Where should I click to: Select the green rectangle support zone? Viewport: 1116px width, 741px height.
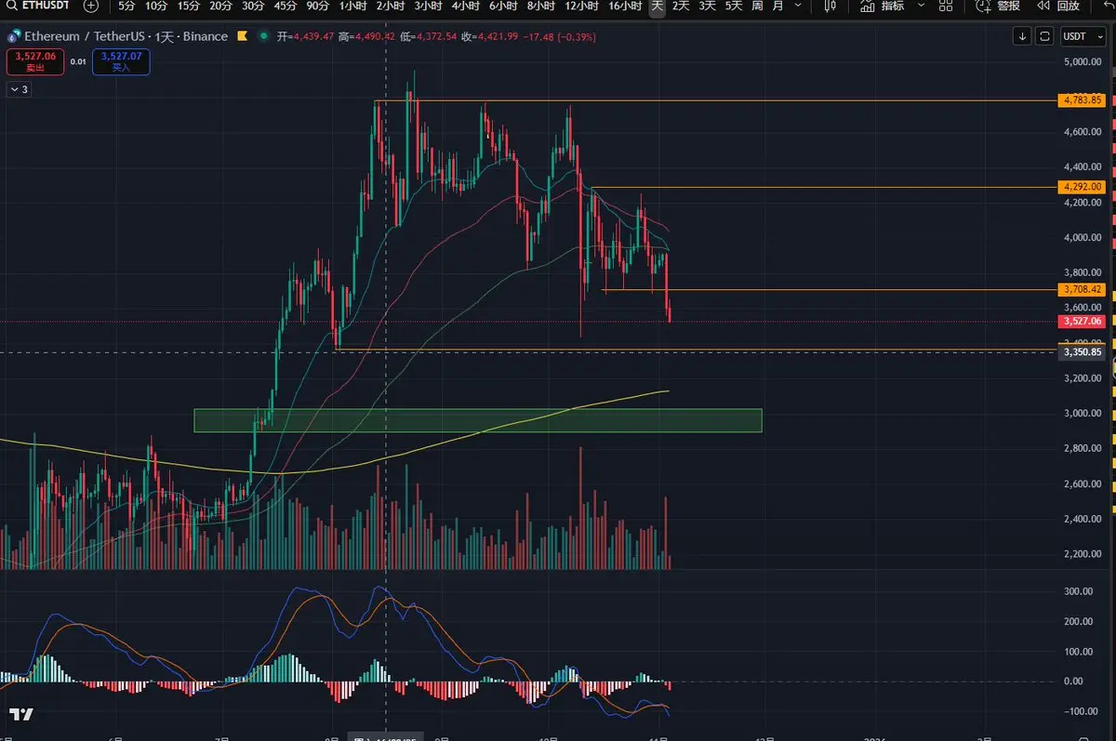[x=478, y=420]
